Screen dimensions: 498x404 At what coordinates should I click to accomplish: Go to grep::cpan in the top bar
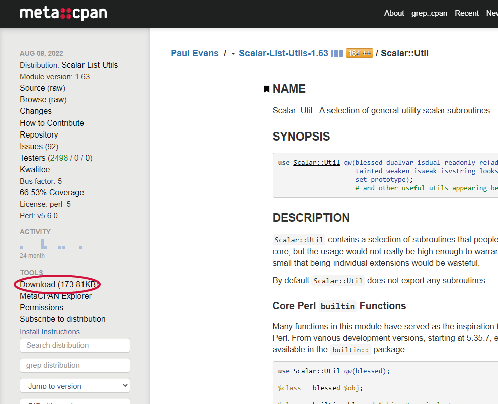tap(429, 13)
